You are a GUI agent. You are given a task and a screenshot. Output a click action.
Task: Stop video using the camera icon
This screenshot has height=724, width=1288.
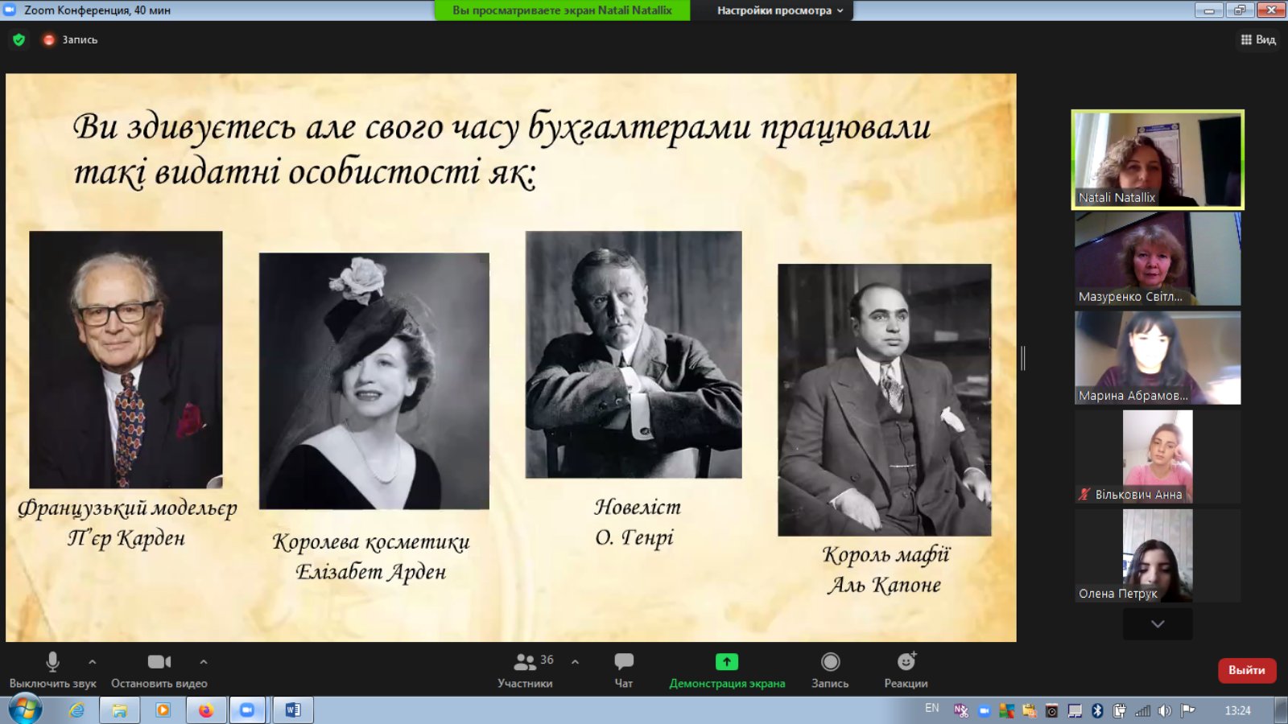[159, 662]
